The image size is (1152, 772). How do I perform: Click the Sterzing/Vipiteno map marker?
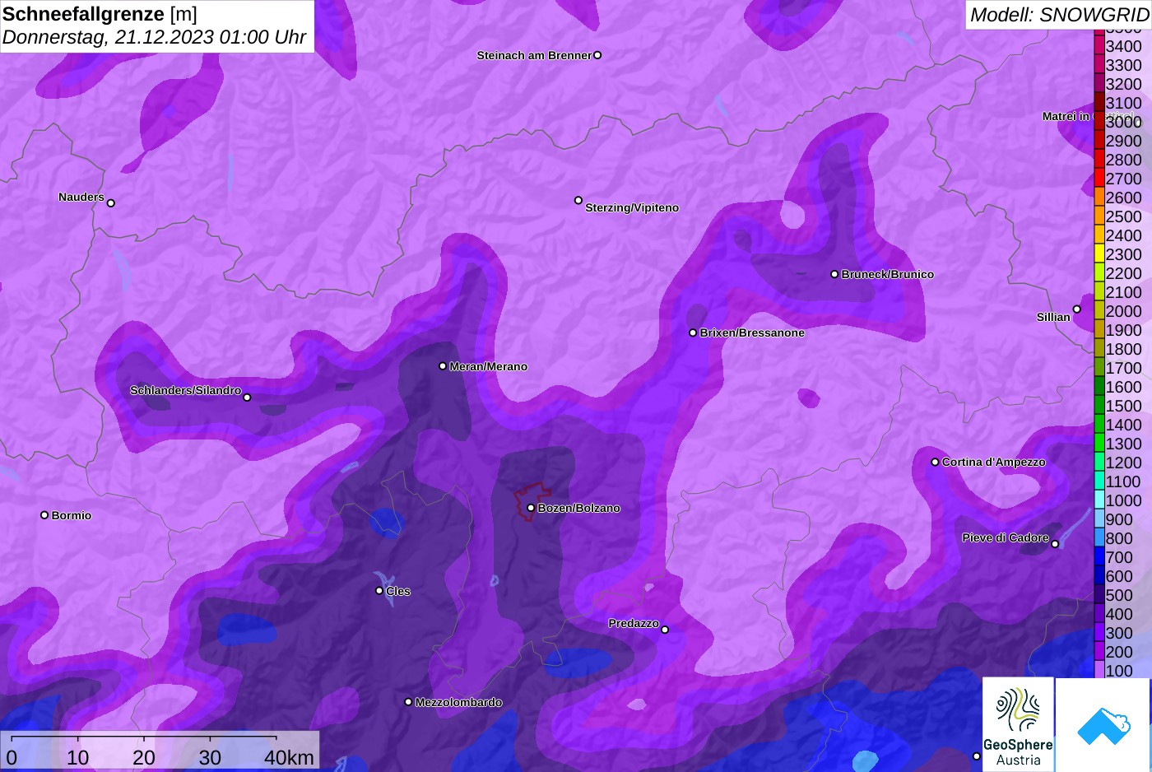click(578, 200)
